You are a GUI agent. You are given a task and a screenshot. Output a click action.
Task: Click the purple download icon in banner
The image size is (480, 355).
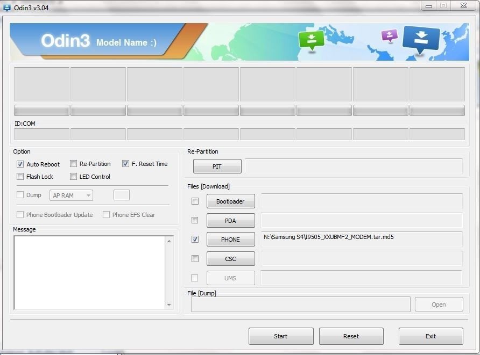pyautogui.click(x=390, y=36)
